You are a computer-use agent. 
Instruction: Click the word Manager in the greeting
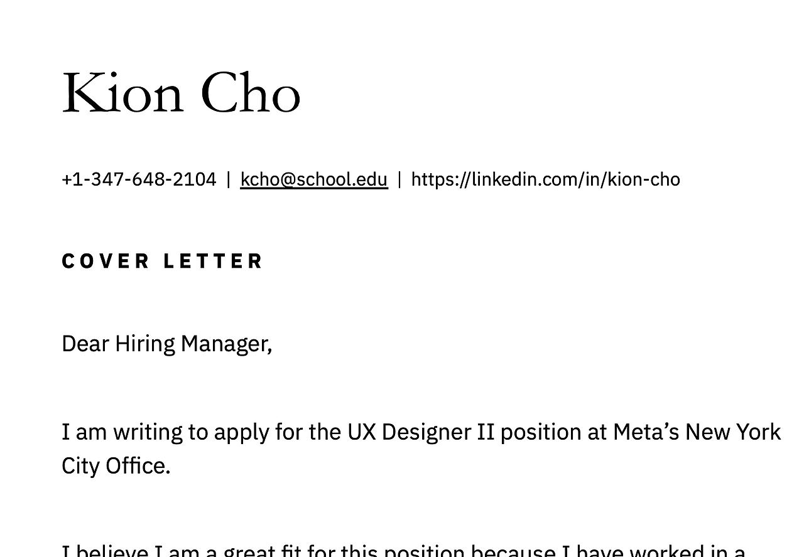click(x=226, y=344)
